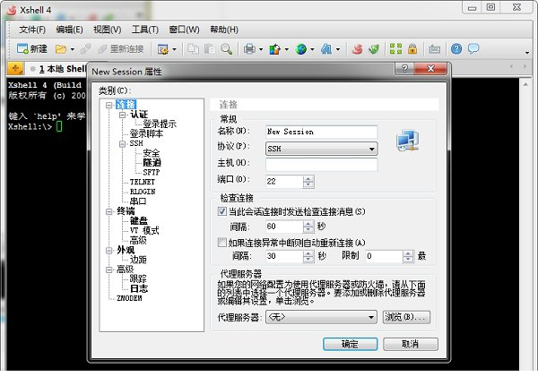This screenshot has height=385, width=538.
Task: Click 取消 button in session dialog
Action: click(x=411, y=344)
